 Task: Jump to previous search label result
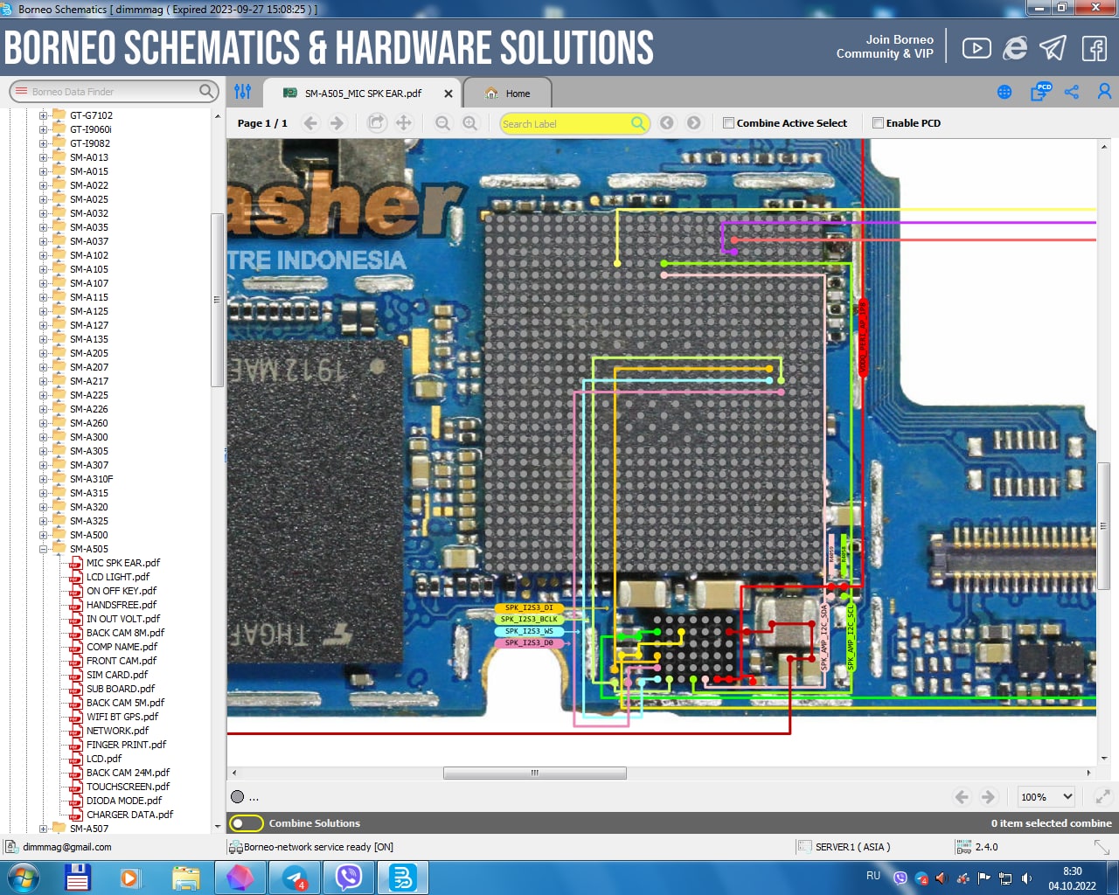667,123
